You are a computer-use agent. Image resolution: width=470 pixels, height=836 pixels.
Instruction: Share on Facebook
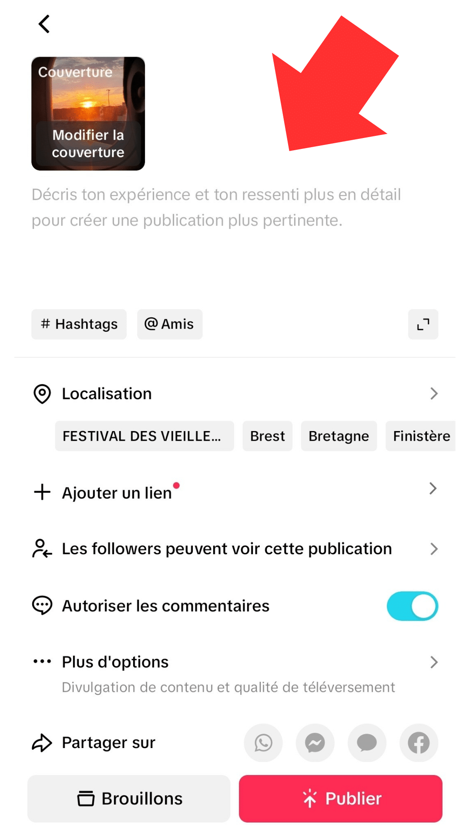pyautogui.click(x=419, y=743)
